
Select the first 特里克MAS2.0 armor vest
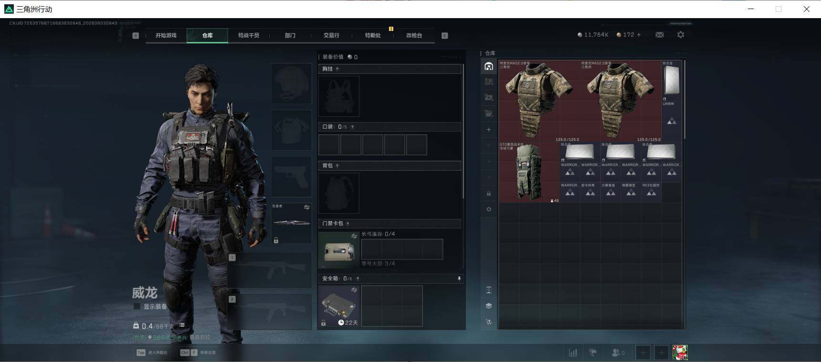(x=539, y=101)
